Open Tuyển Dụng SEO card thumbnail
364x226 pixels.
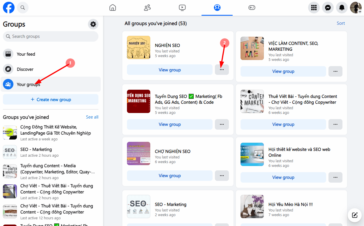[139, 101]
